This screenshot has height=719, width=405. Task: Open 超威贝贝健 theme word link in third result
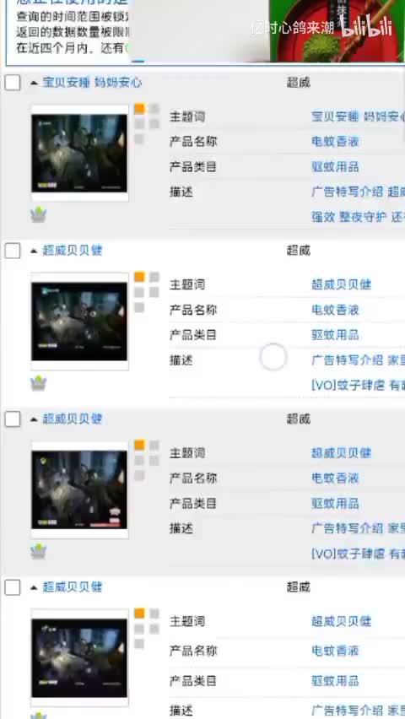coord(341,453)
